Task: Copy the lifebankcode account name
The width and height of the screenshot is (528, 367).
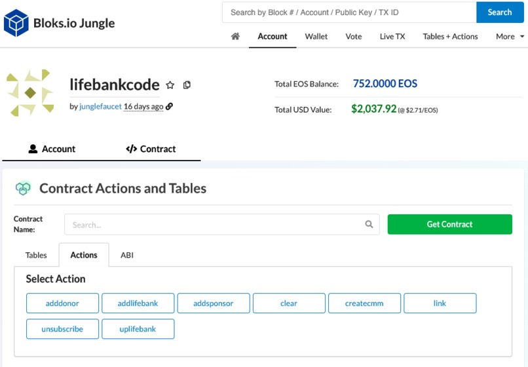Action: [187, 85]
